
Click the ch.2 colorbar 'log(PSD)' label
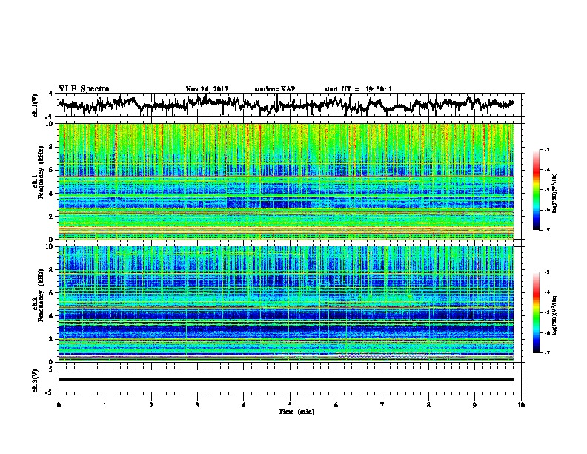click(555, 315)
